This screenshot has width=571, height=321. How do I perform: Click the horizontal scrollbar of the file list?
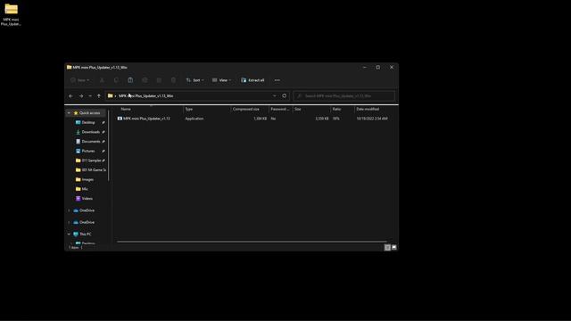coord(252,242)
